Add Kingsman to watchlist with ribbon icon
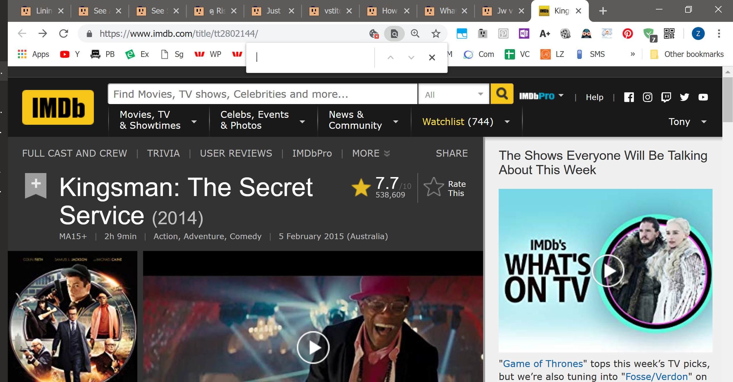This screenshot has width=733, height=382. [x=36, y=186]
